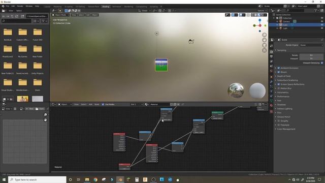The height and width of the screenshot is (183, 325).
Task: Open the Window menu
Action: click(x=29, y=6)
